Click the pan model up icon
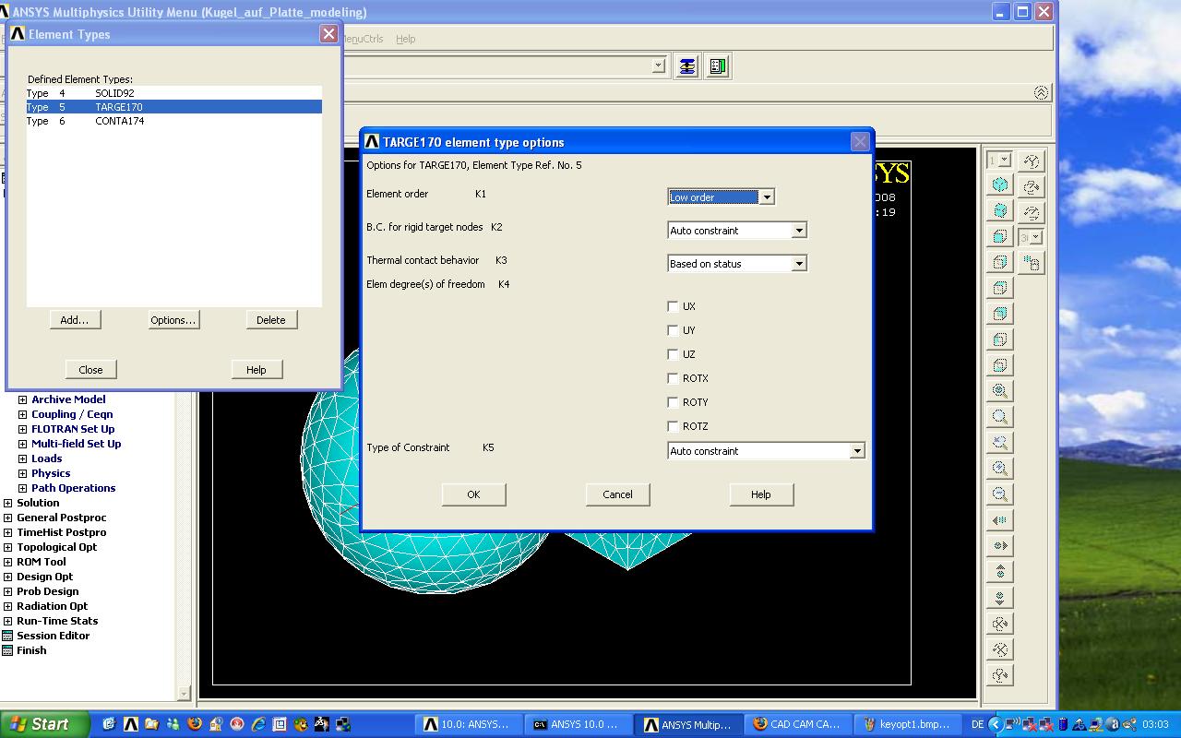 click(x=1000, y=572)
